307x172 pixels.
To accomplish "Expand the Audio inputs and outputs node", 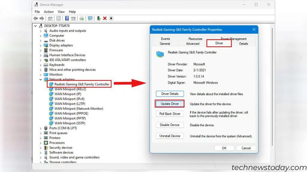I will (40, 31).
